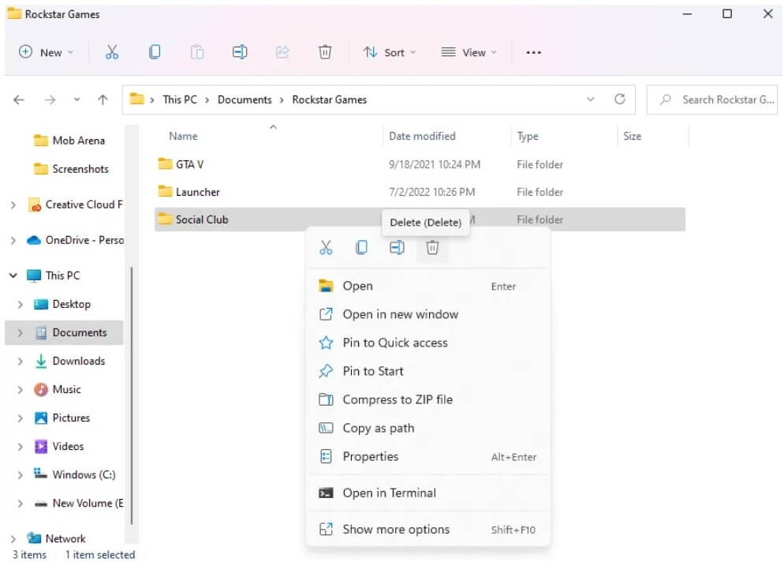784x562 pixels.
Task: Click the GTA V folder icon
Action: tap(165, 163)
